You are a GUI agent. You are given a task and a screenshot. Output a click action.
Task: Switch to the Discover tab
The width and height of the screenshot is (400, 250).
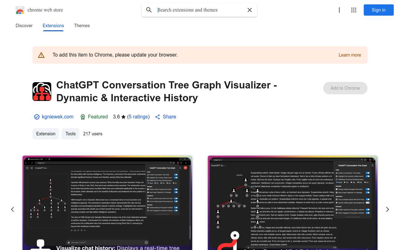coord(24,26)
